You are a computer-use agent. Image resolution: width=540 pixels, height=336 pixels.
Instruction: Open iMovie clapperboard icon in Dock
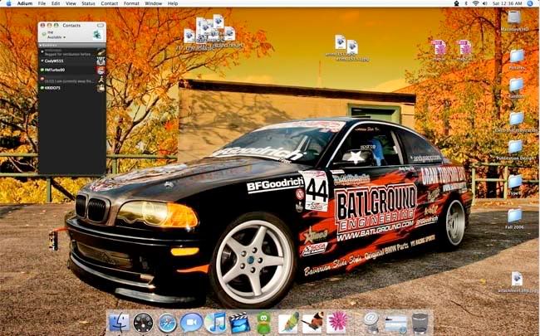[240, 322]
